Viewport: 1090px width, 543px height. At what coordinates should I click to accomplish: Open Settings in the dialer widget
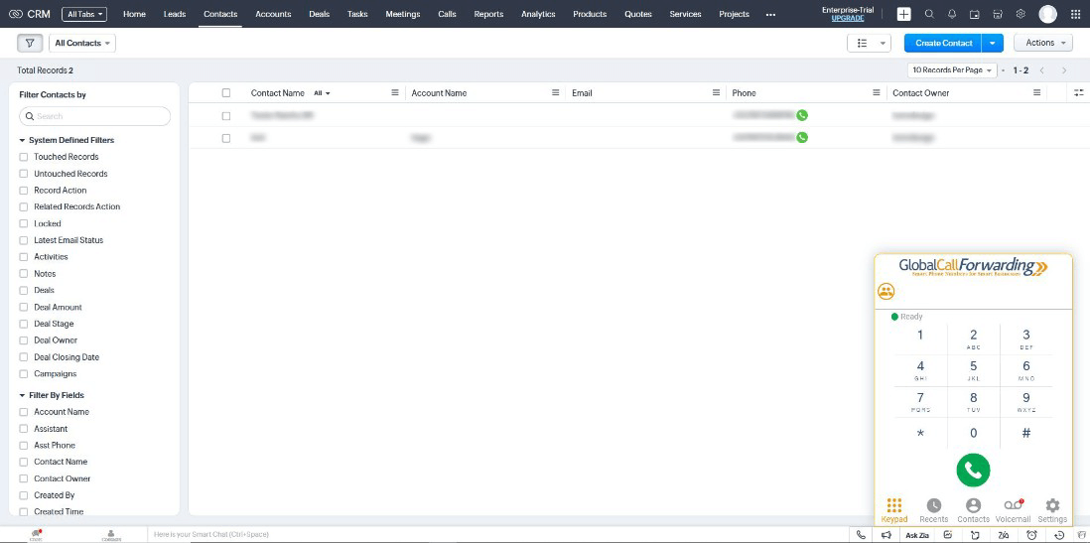(x=1052, y=511)
